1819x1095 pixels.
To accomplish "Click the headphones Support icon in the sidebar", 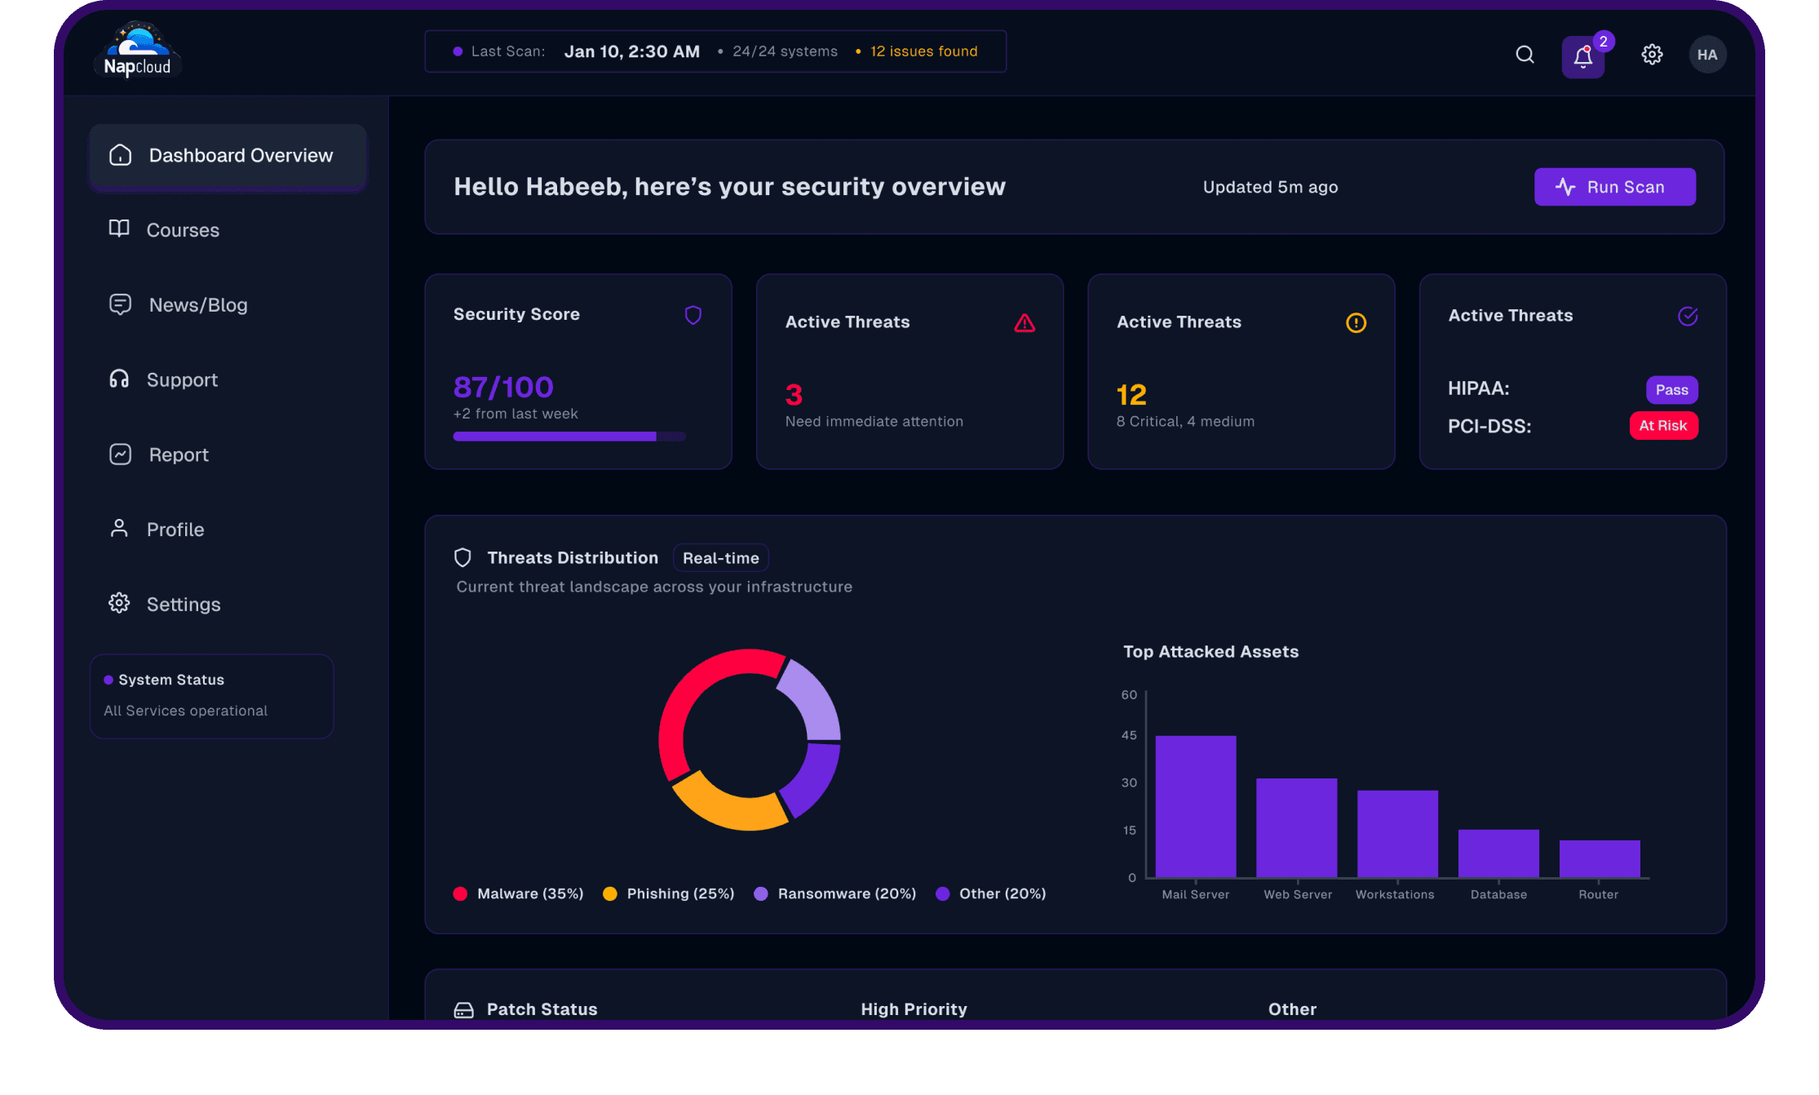I will coord(119,379).
